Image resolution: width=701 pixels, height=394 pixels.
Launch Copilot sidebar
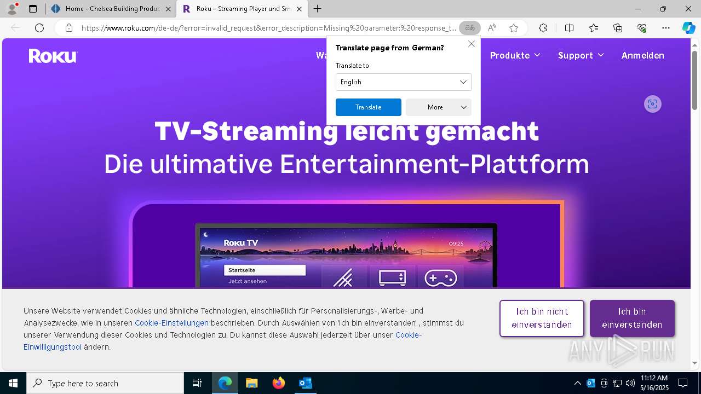(x=688, y=28)
